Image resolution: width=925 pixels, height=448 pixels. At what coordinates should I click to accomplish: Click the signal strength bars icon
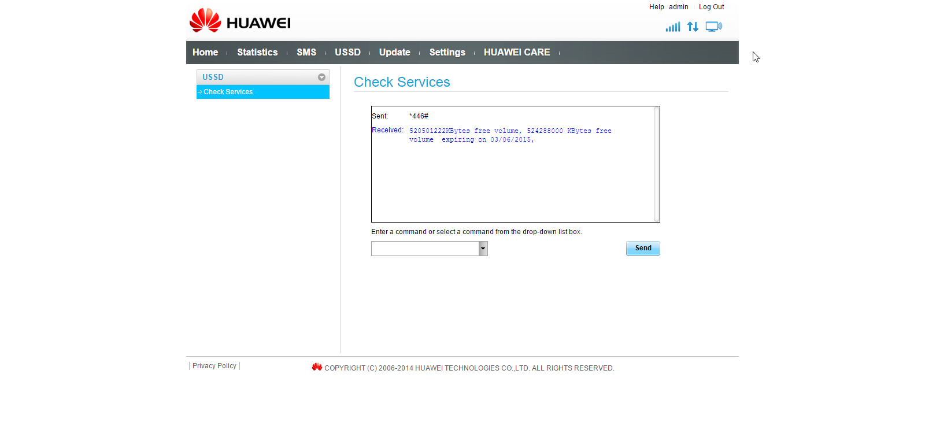(x=672, y=27)
